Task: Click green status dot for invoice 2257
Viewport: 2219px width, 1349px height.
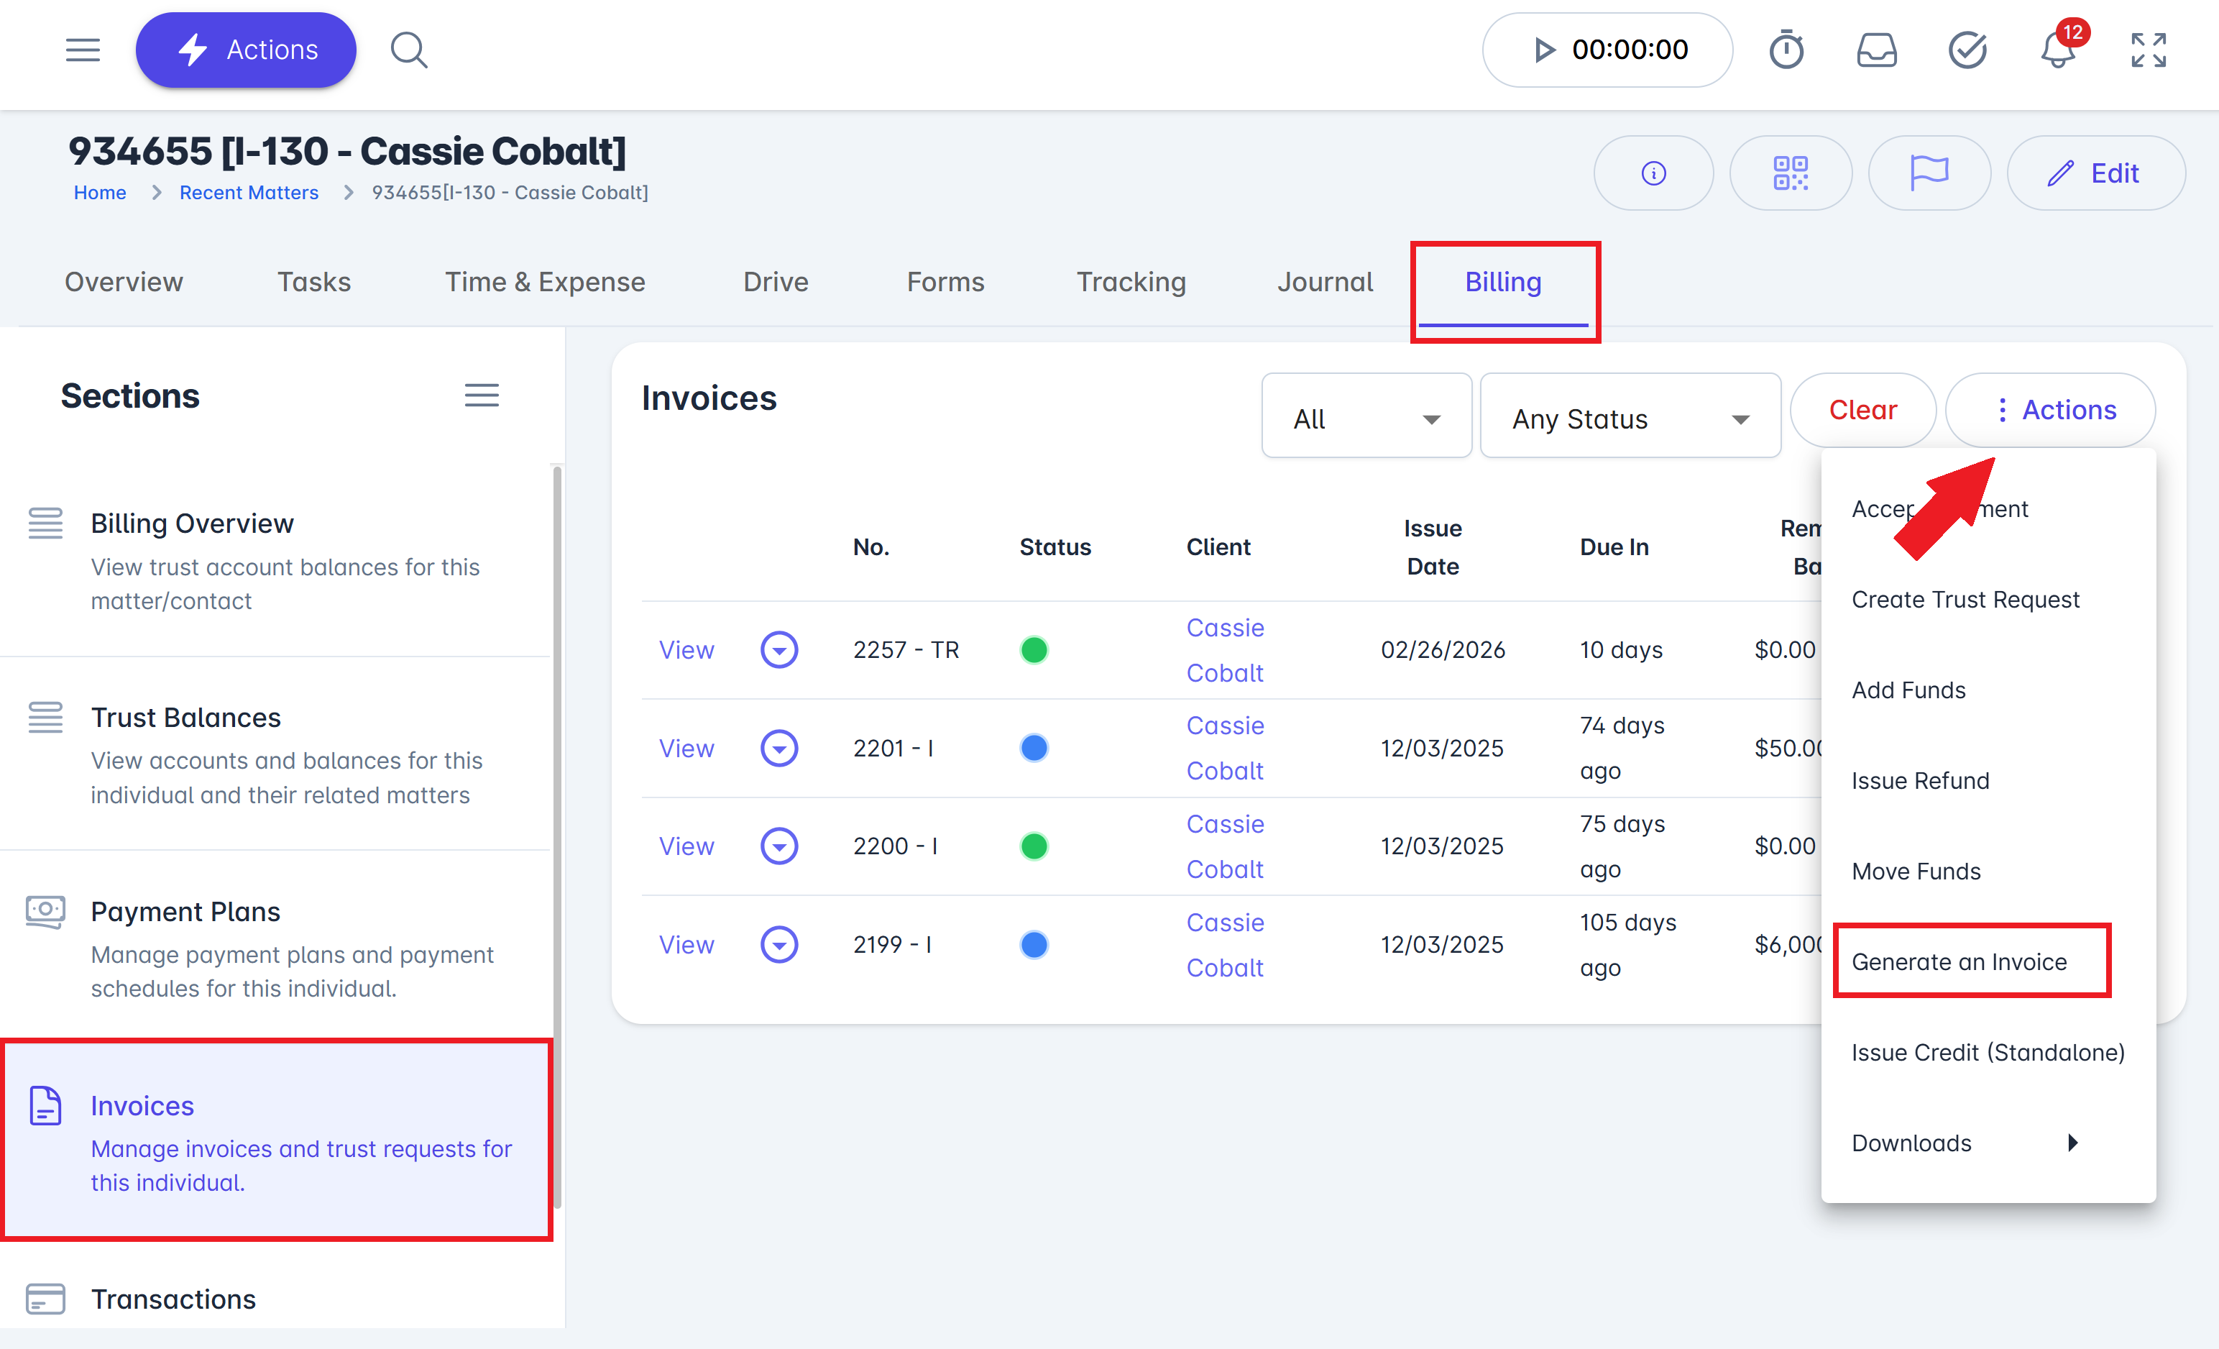Action: 1034,650
